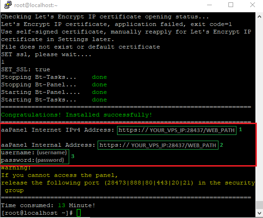This screenshot has height=218, width=263.
Task: Click the password credential line
Action: [x=33, y=160]
